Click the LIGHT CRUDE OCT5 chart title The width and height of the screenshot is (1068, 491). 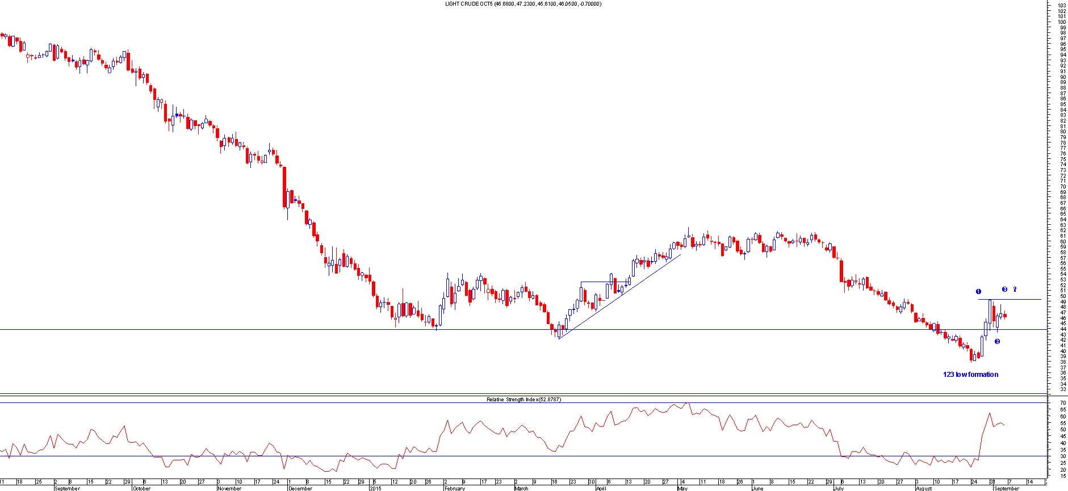[x=522, y=4]
